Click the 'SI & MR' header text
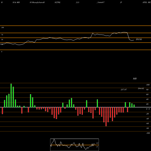Screen dimensions: 151x151 click(16, 2)
